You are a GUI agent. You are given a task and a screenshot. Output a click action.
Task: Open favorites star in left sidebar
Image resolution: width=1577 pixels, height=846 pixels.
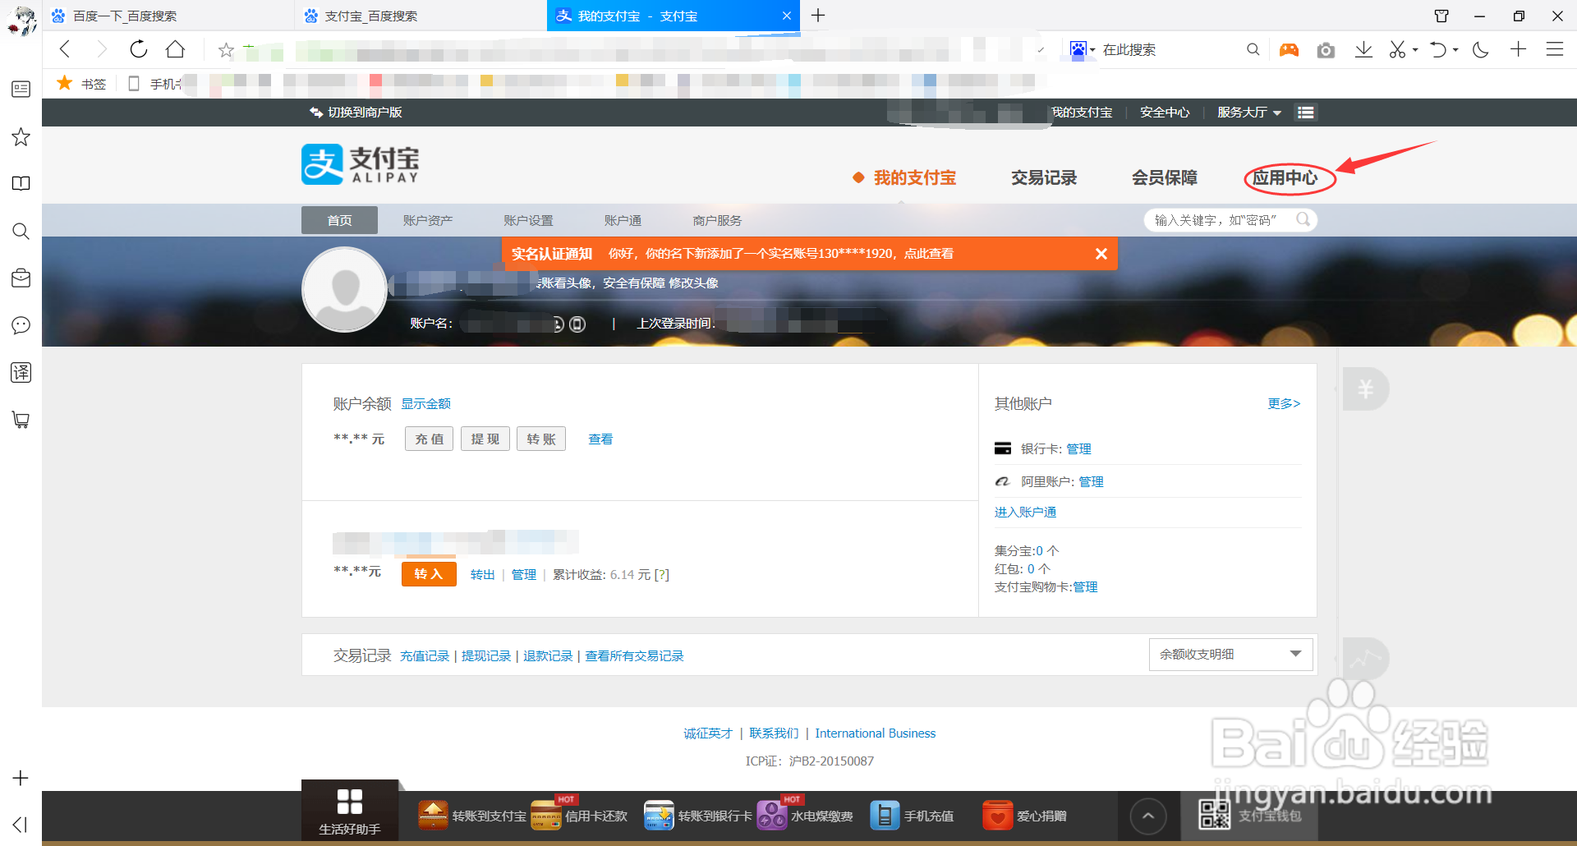21,136
